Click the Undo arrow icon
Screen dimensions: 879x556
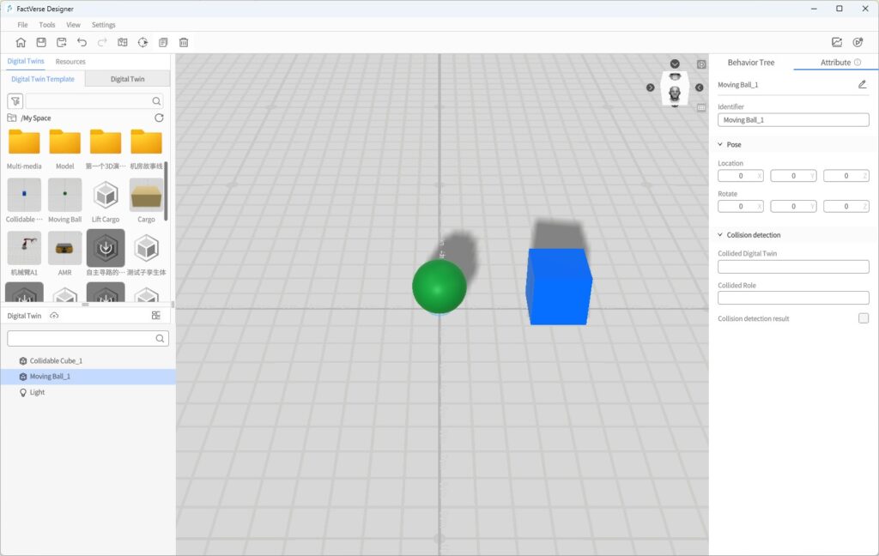tap(82, 42)
